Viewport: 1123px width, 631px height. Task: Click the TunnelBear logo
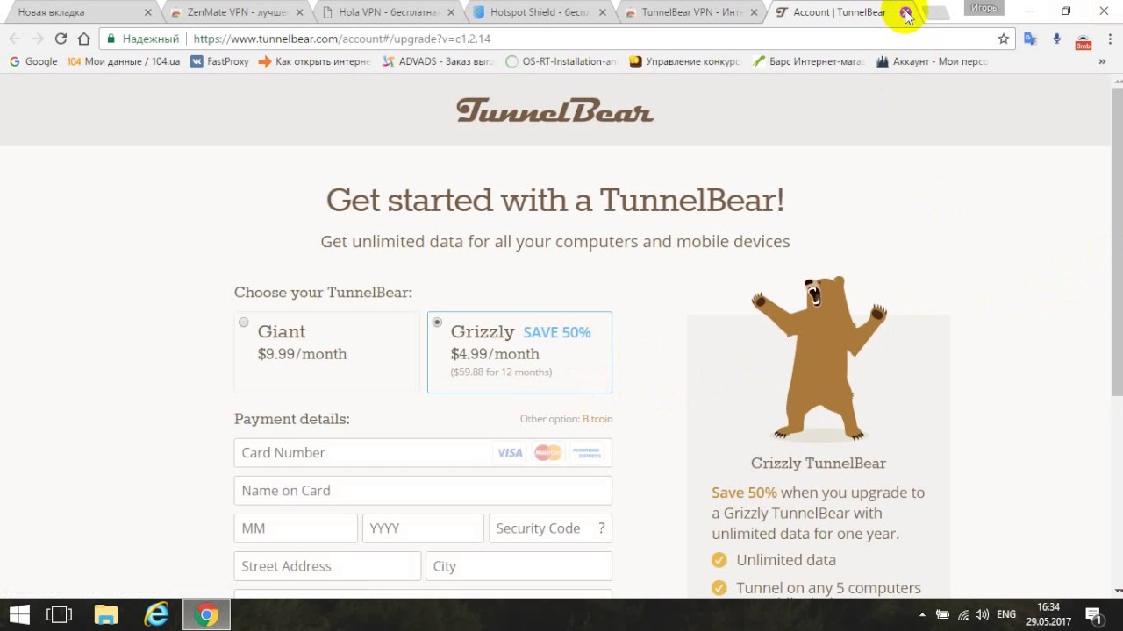[554, 110]
